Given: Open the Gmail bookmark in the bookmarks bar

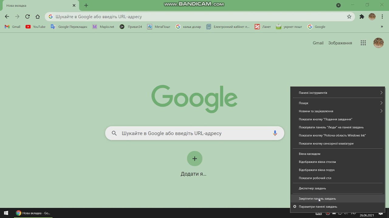Looking at the screenshot, I should tap(12, 27).
